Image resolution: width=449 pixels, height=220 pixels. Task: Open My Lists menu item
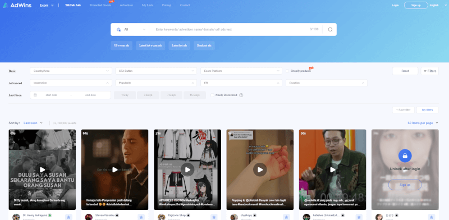coord(148,6)
